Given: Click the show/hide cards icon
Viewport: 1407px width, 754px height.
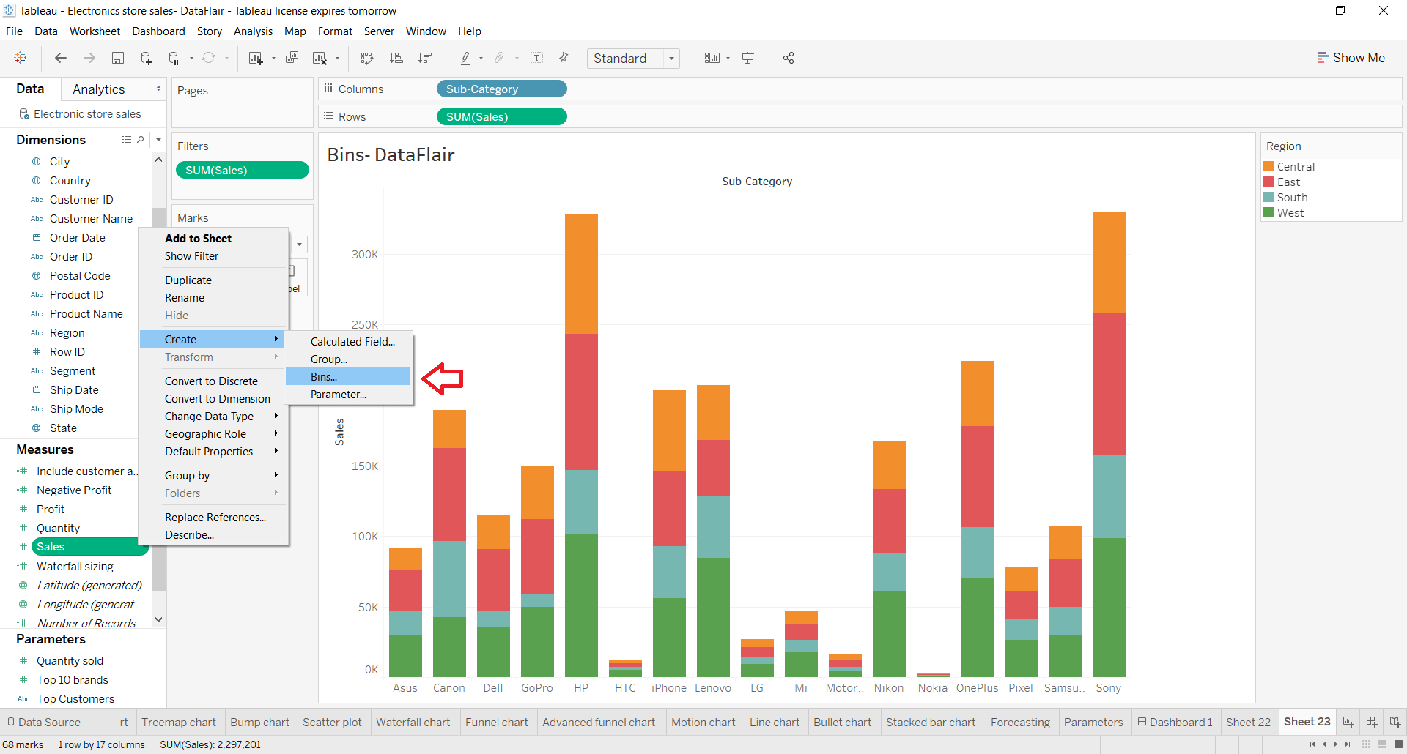Looking at the screenshot, I should [x=712, y=58].
